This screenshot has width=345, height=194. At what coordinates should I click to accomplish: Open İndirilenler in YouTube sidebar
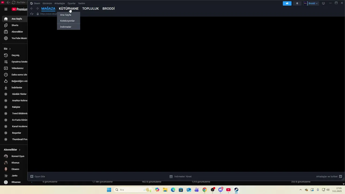click(x=15, y=88)
